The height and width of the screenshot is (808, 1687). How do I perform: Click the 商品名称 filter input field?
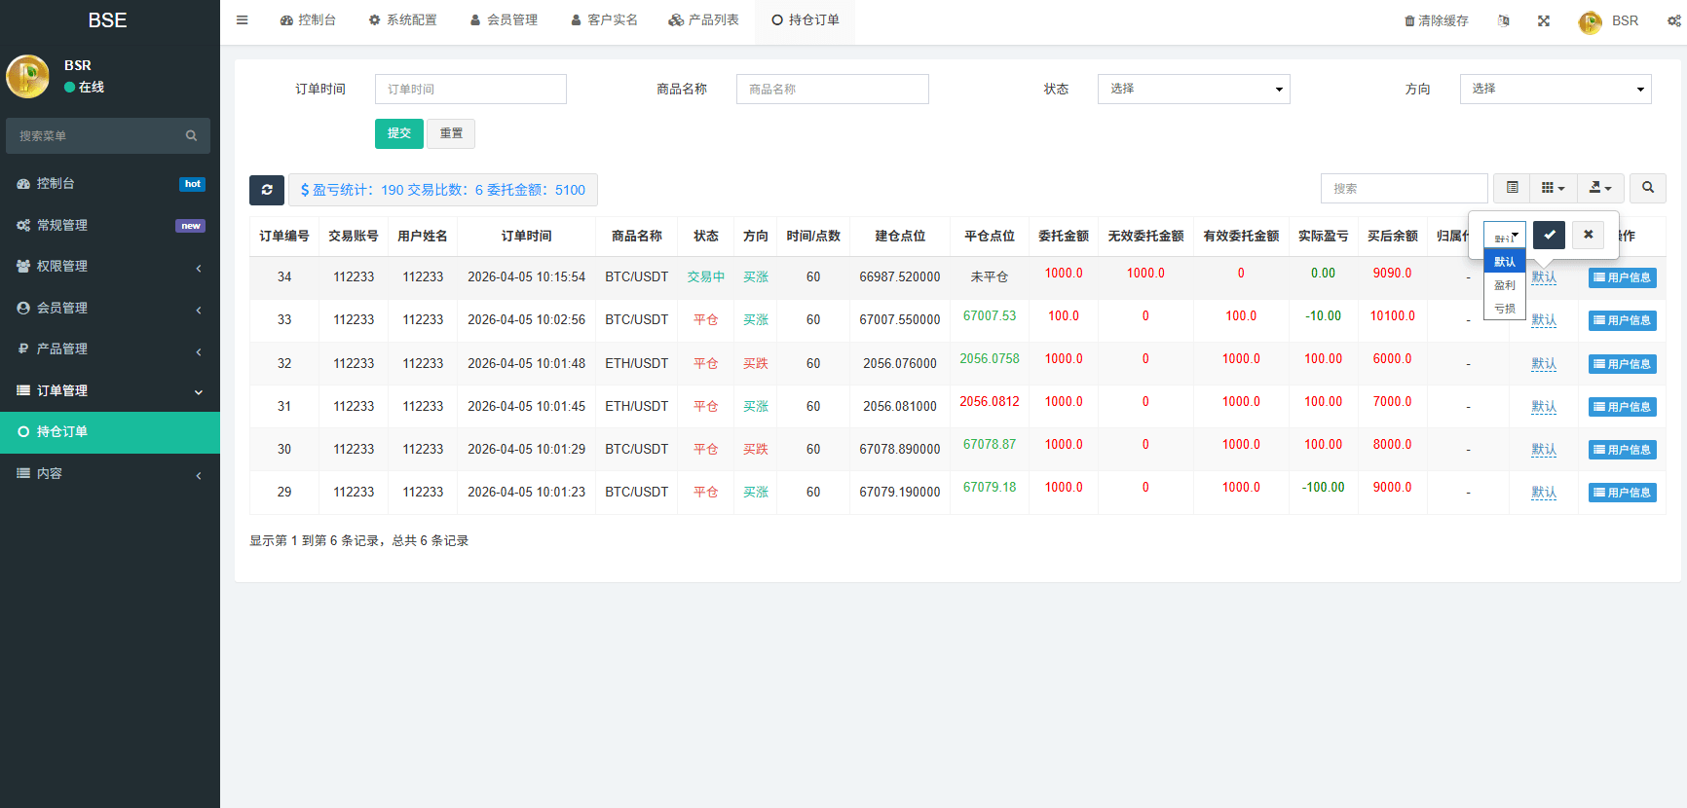click(x=832, y=90)
